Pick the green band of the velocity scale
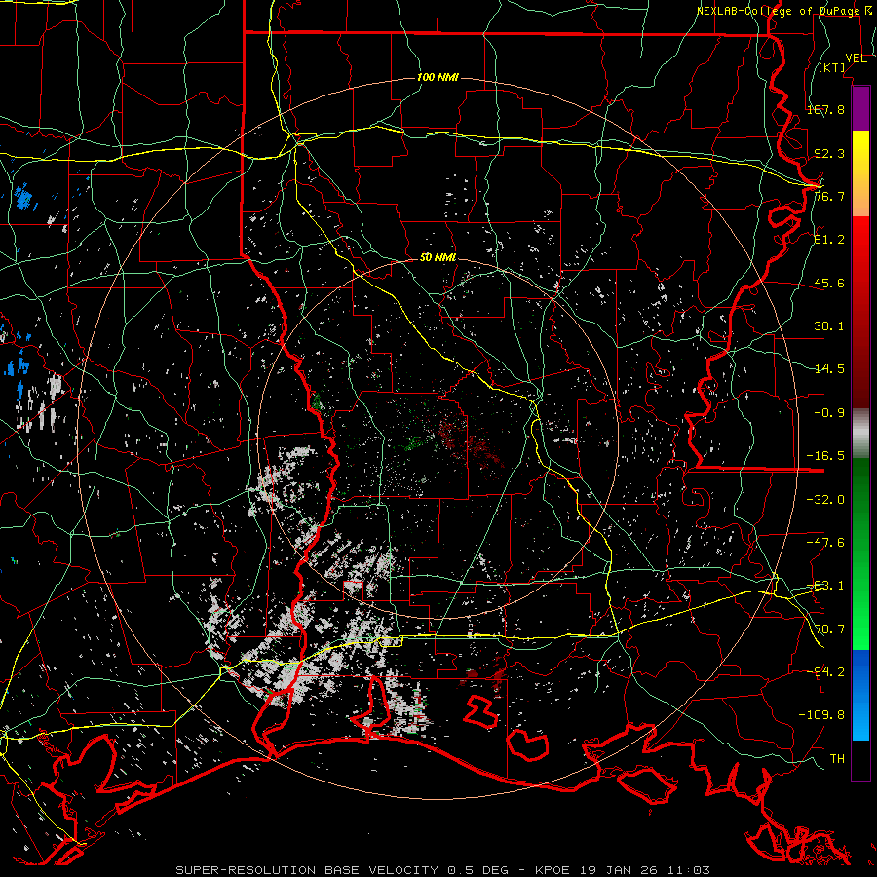Viewport: 877px width, 877px height. [x=860, y=553]
